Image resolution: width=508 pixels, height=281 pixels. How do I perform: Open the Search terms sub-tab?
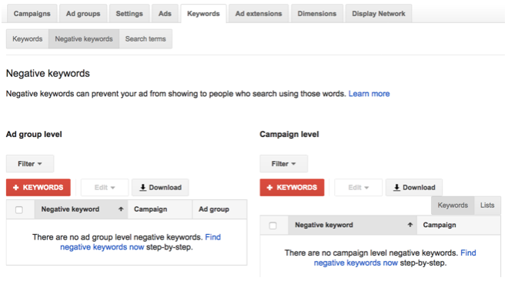(x=145, y=39)
